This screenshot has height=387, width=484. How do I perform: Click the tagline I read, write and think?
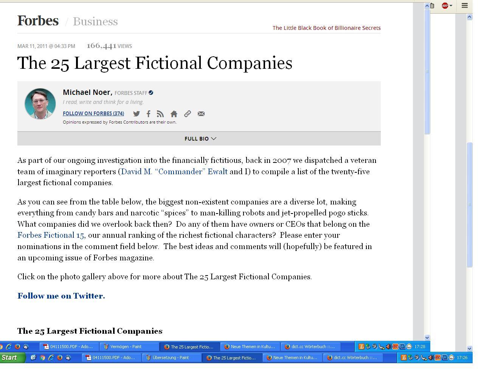[103, 102]
